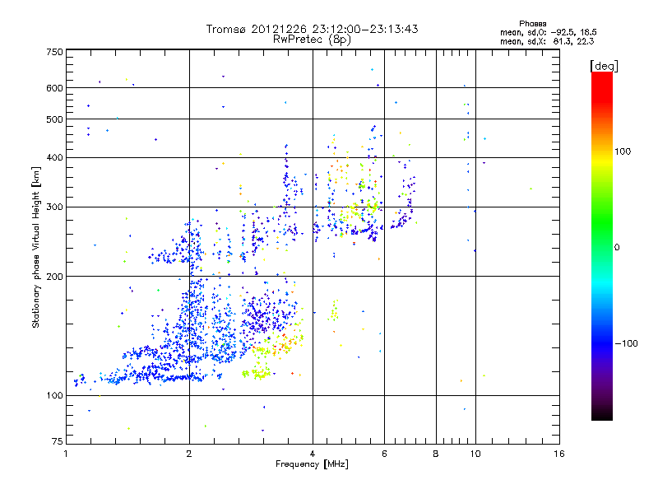Select the 'mean, sd,X: 81.3, 22.3' text
658x494 pixels.
(x=547, y=41)
